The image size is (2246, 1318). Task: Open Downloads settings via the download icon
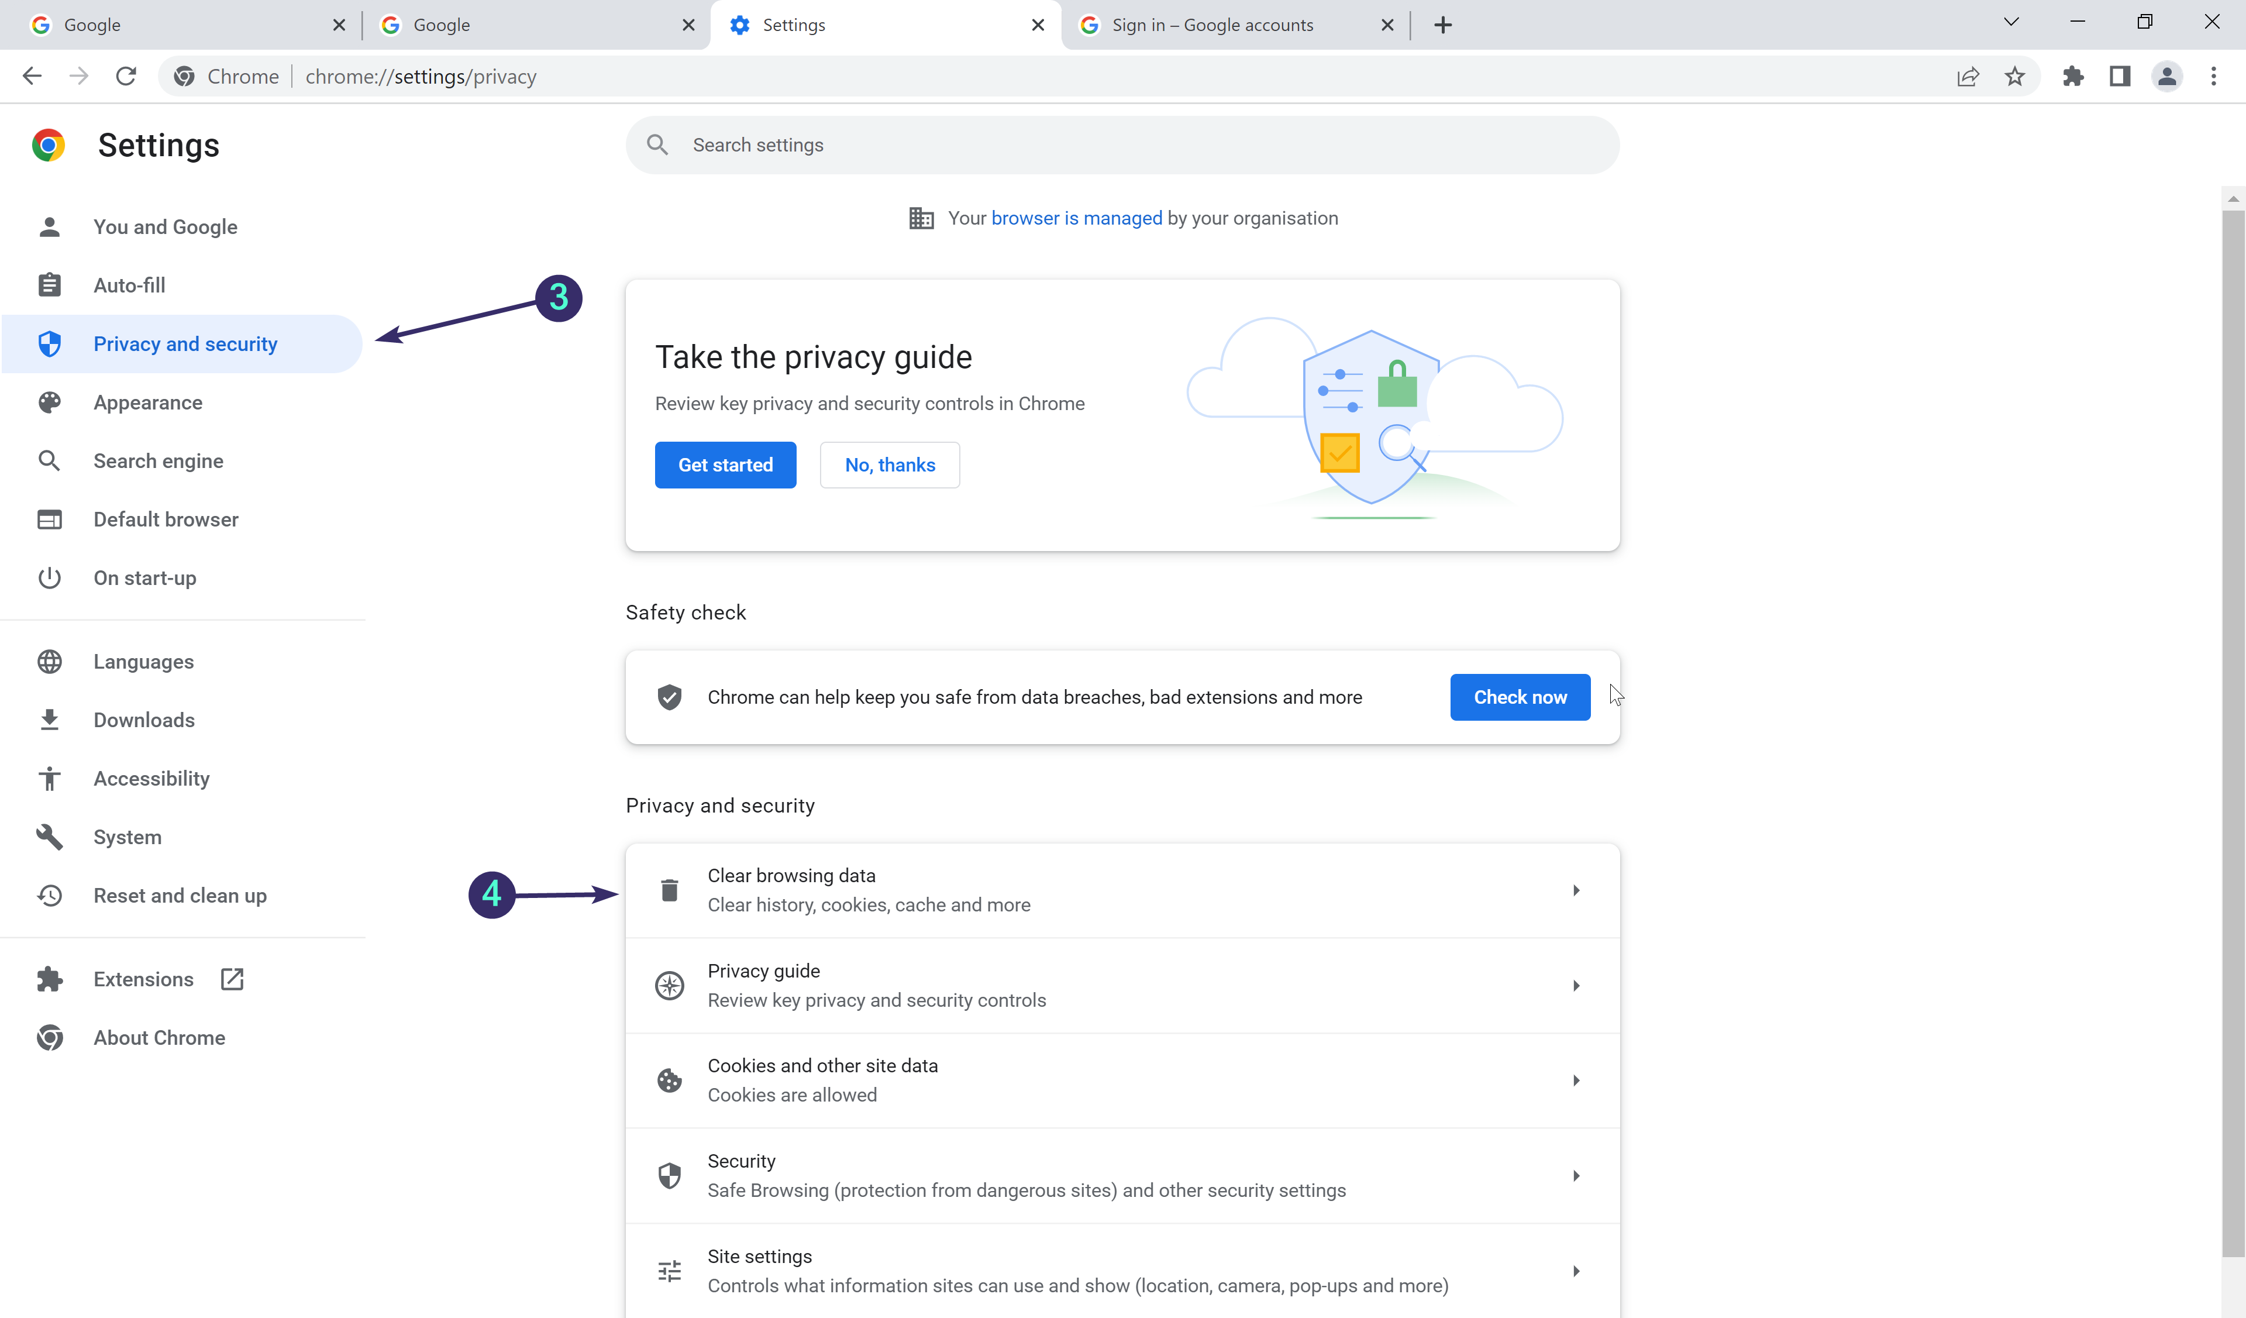click(50, 719)
